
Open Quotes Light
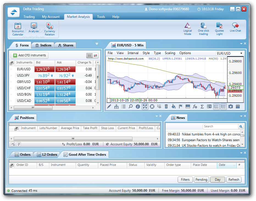219,29
